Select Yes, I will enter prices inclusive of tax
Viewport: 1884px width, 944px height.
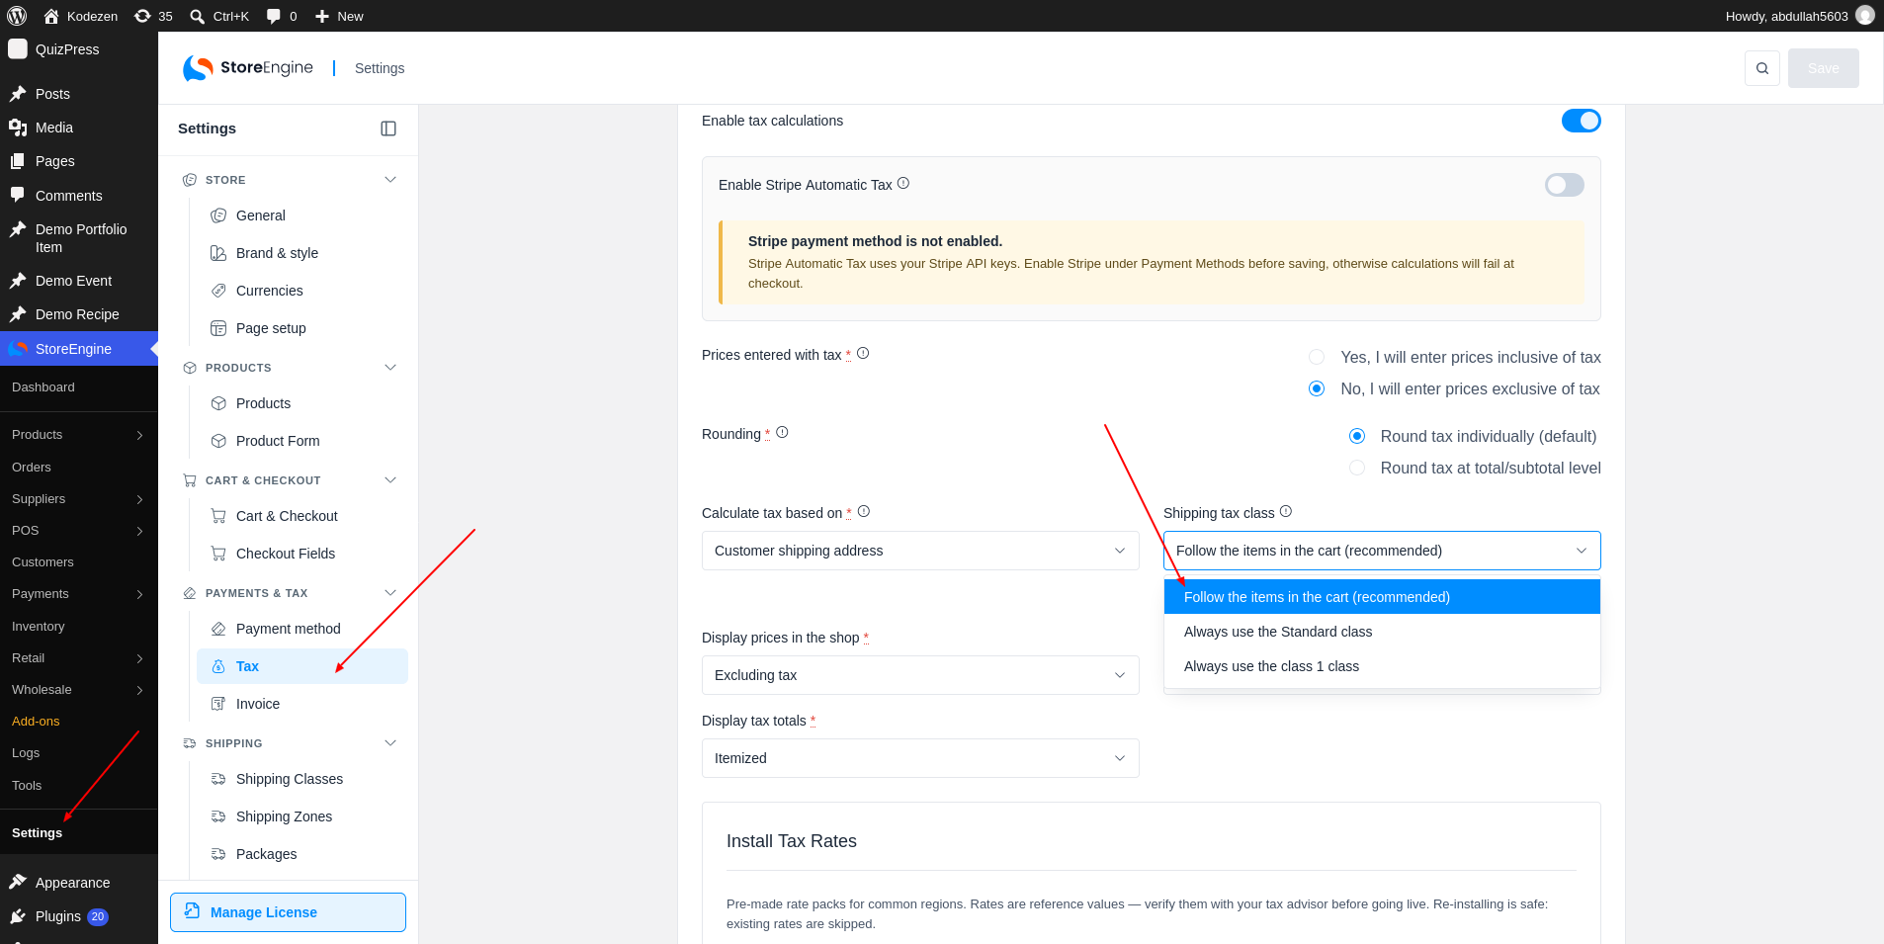[x=1317, y=357]
